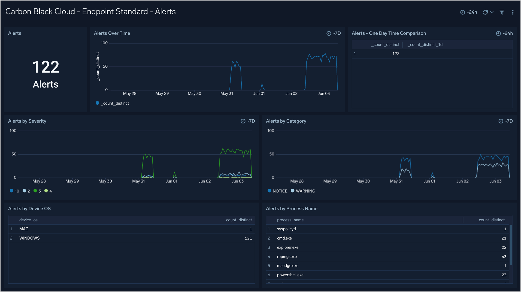Click the _count_distinct_1d column header
This screenshot has width=521, height=292.
pos(425,44)
